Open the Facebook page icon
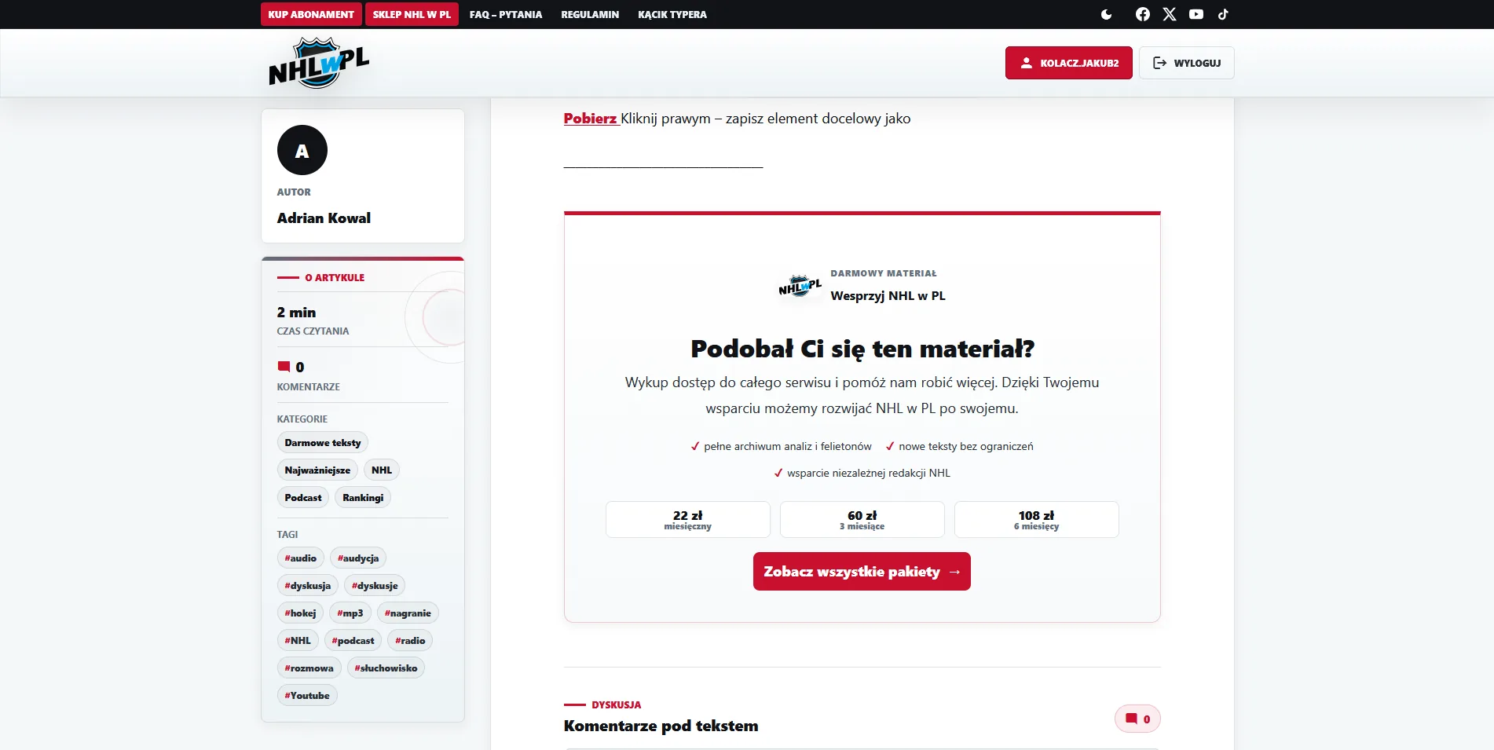Image resolution: width=1494 pixels, height=750 pixels. click(1143, 14)
